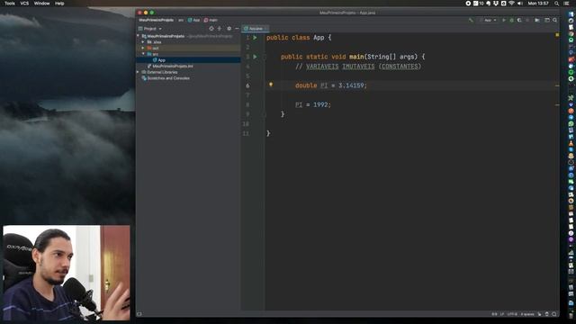This screenshot has width=576, height=324.
Task: Click the 4 spaces indent setting
Action: 527,314
